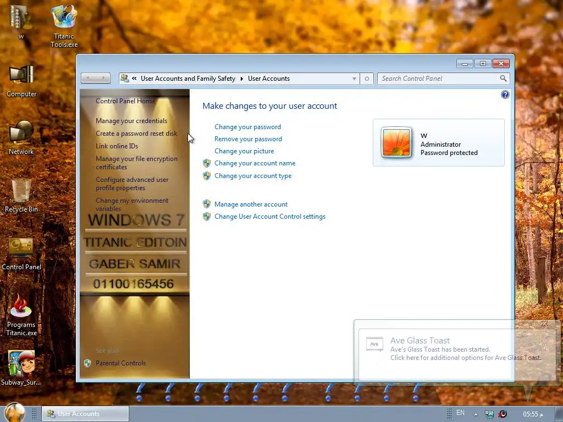Open Control Panel Home link
The image size is (563, 422).
125,101
